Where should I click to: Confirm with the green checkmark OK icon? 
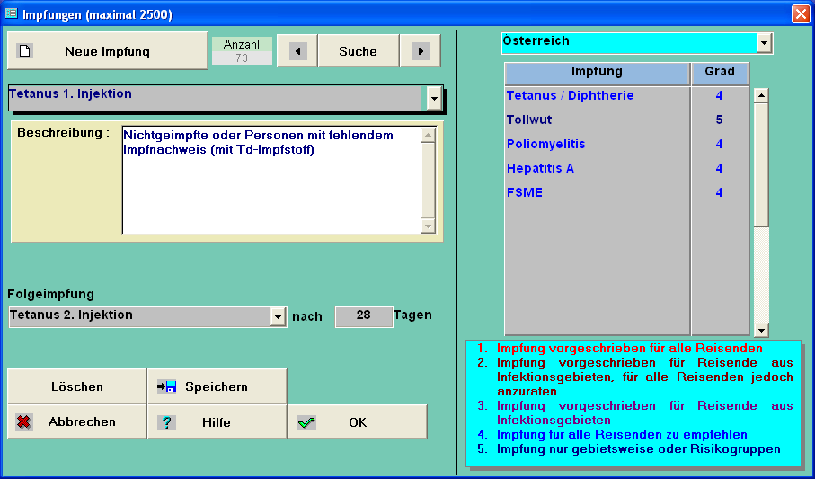(306, 422)
